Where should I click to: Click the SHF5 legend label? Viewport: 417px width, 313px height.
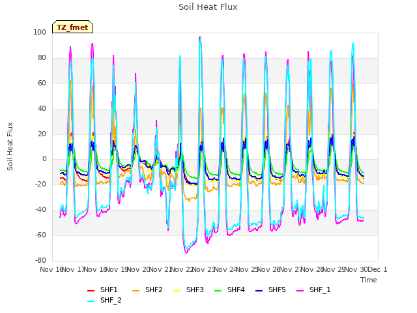[277, 290]
